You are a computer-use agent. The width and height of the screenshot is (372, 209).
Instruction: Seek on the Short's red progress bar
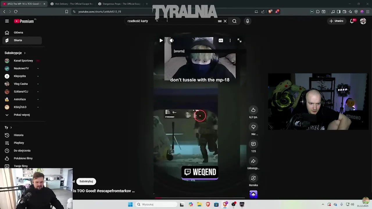(x=199, y=198)
